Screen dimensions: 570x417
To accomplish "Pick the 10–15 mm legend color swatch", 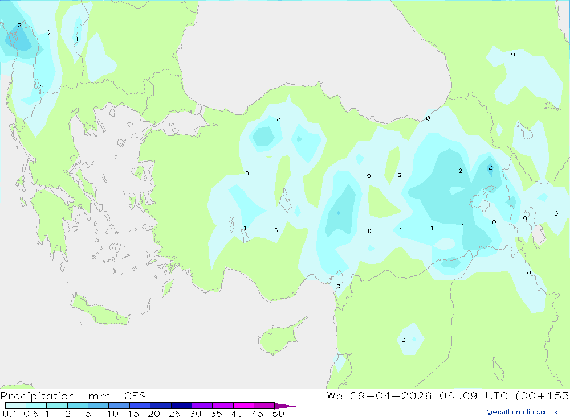I will pyautogui.click(x=119, y=406).
